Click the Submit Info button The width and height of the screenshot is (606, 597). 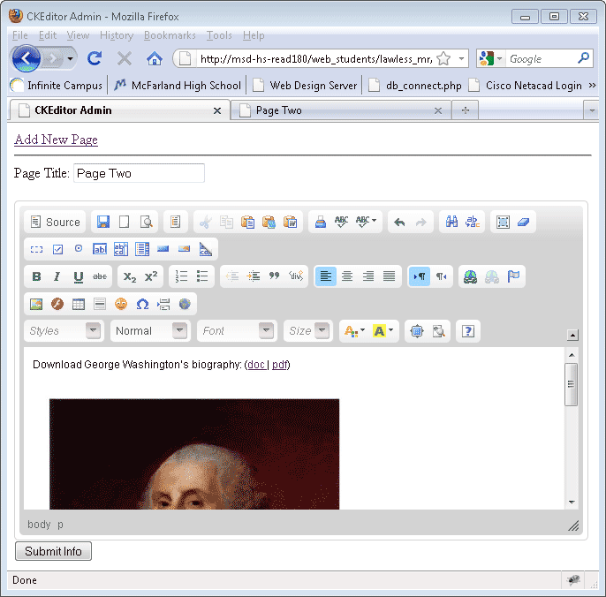(53, 551)
